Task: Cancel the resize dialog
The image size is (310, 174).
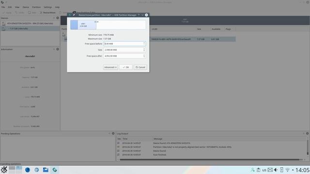Action: click(140, 67)
